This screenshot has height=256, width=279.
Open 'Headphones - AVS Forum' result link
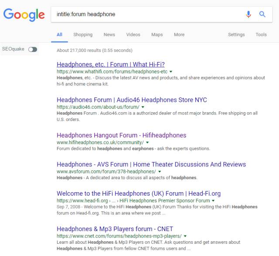click(151, 164)
